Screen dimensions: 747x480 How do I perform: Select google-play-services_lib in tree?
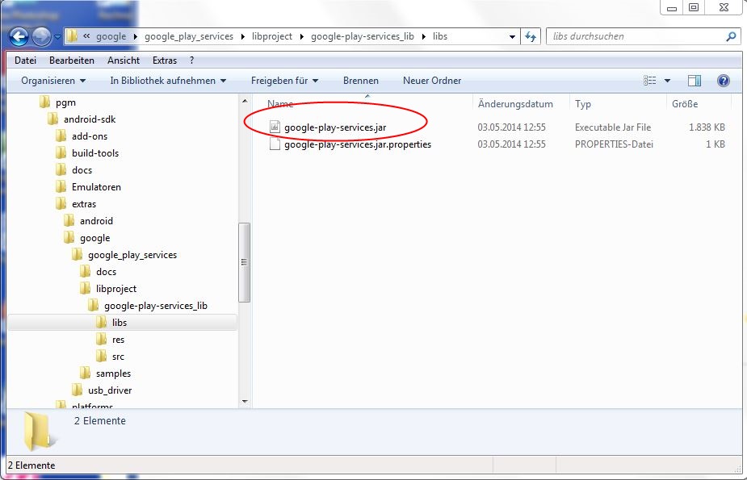point(155,306)
